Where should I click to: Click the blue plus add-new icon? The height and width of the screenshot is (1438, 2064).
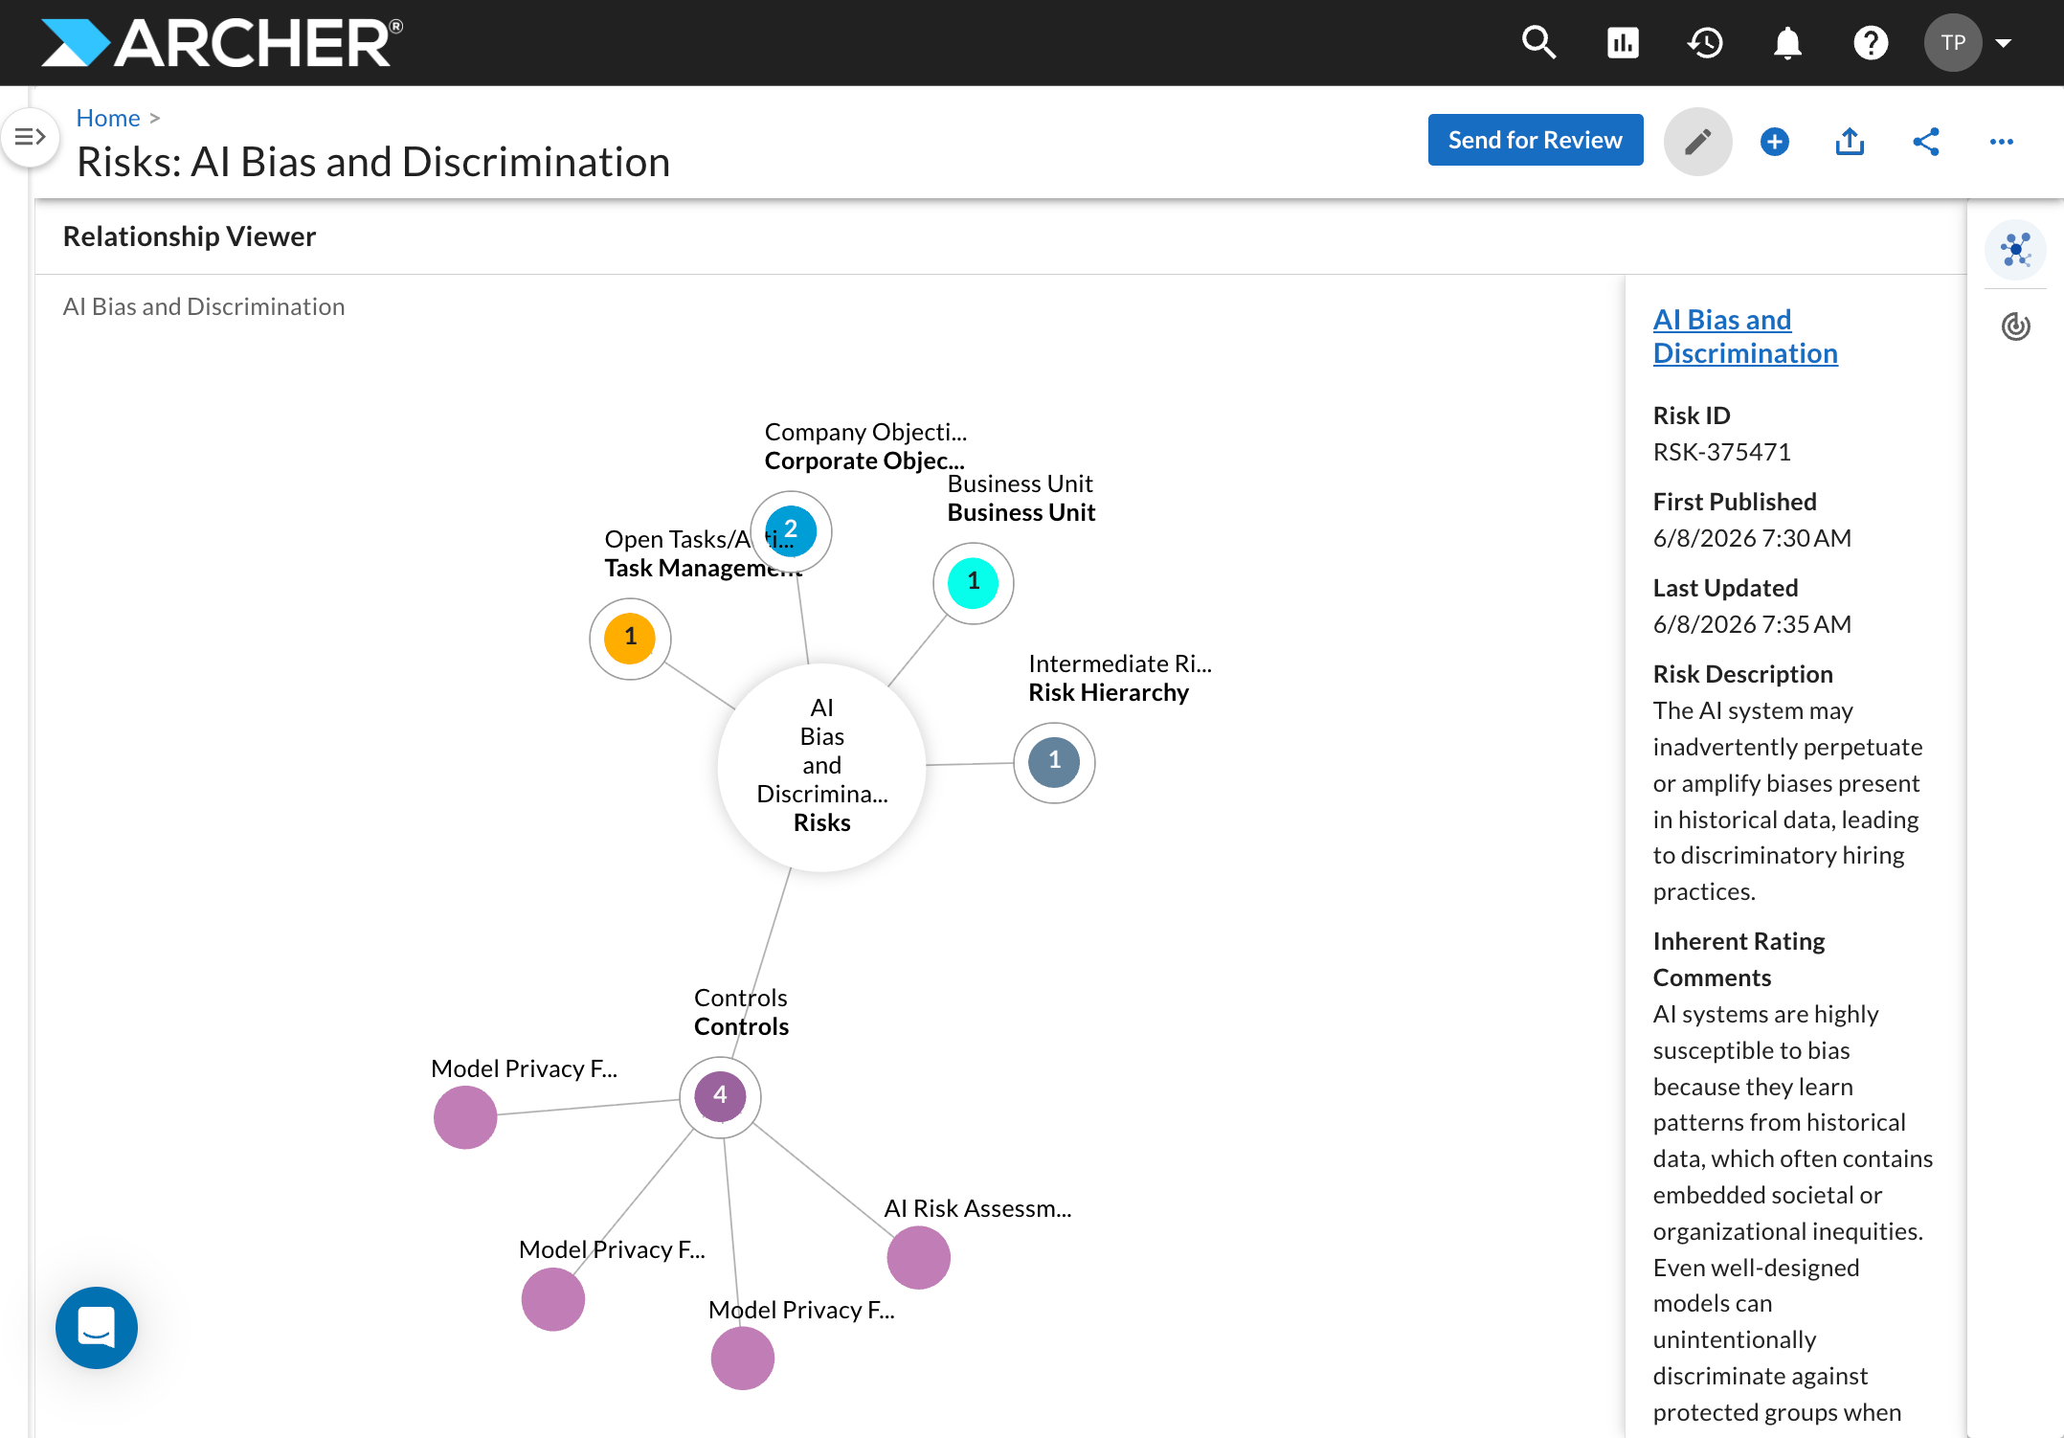click(x=1774, y=142)
